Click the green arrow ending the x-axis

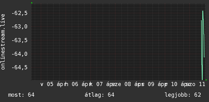click(x=206, y=80)
